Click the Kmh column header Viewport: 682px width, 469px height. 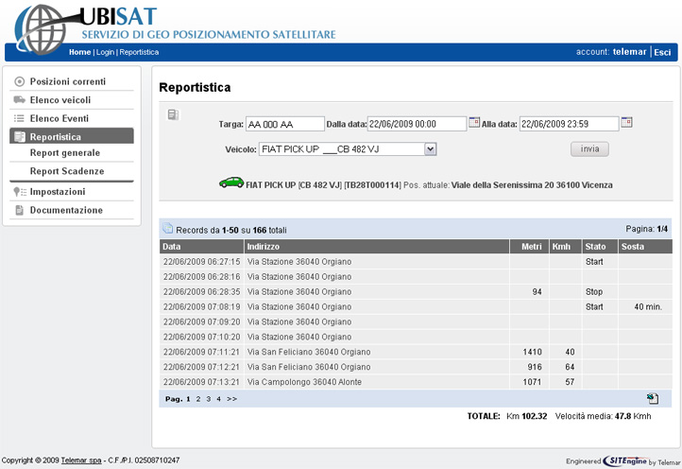click(x=566, y=247)
